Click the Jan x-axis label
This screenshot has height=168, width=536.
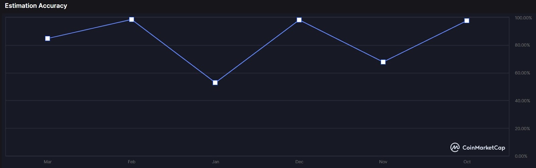pyautogui.click(x=215, y=162)
